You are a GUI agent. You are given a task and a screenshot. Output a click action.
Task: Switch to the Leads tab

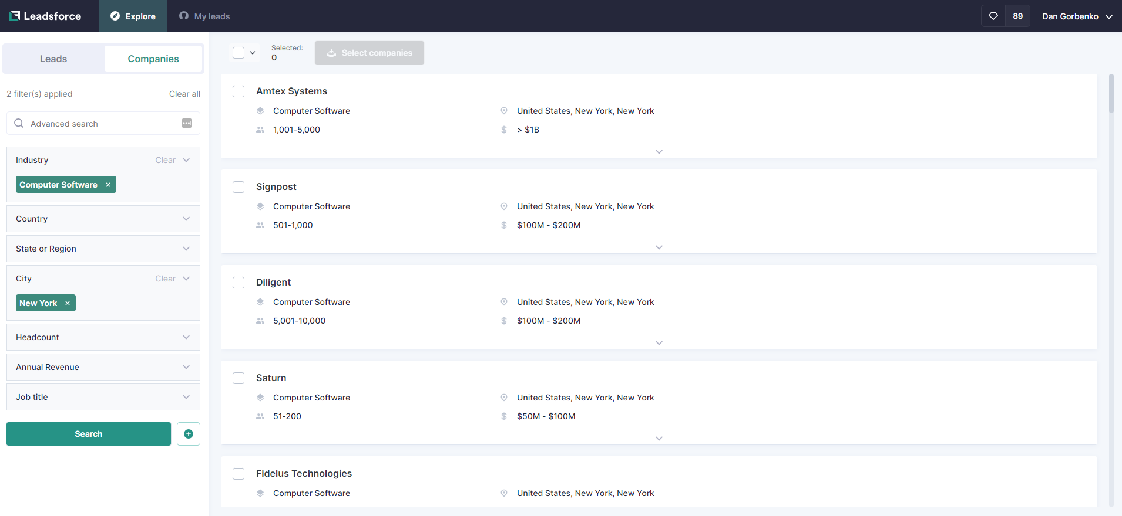(x=53, y=59)
